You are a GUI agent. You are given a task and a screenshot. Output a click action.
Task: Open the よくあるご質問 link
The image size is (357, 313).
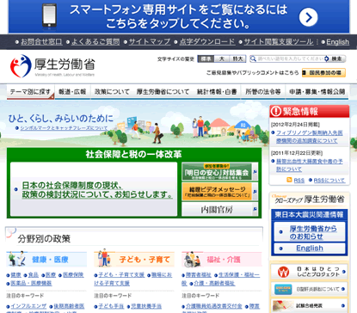(x=95, y=42)
